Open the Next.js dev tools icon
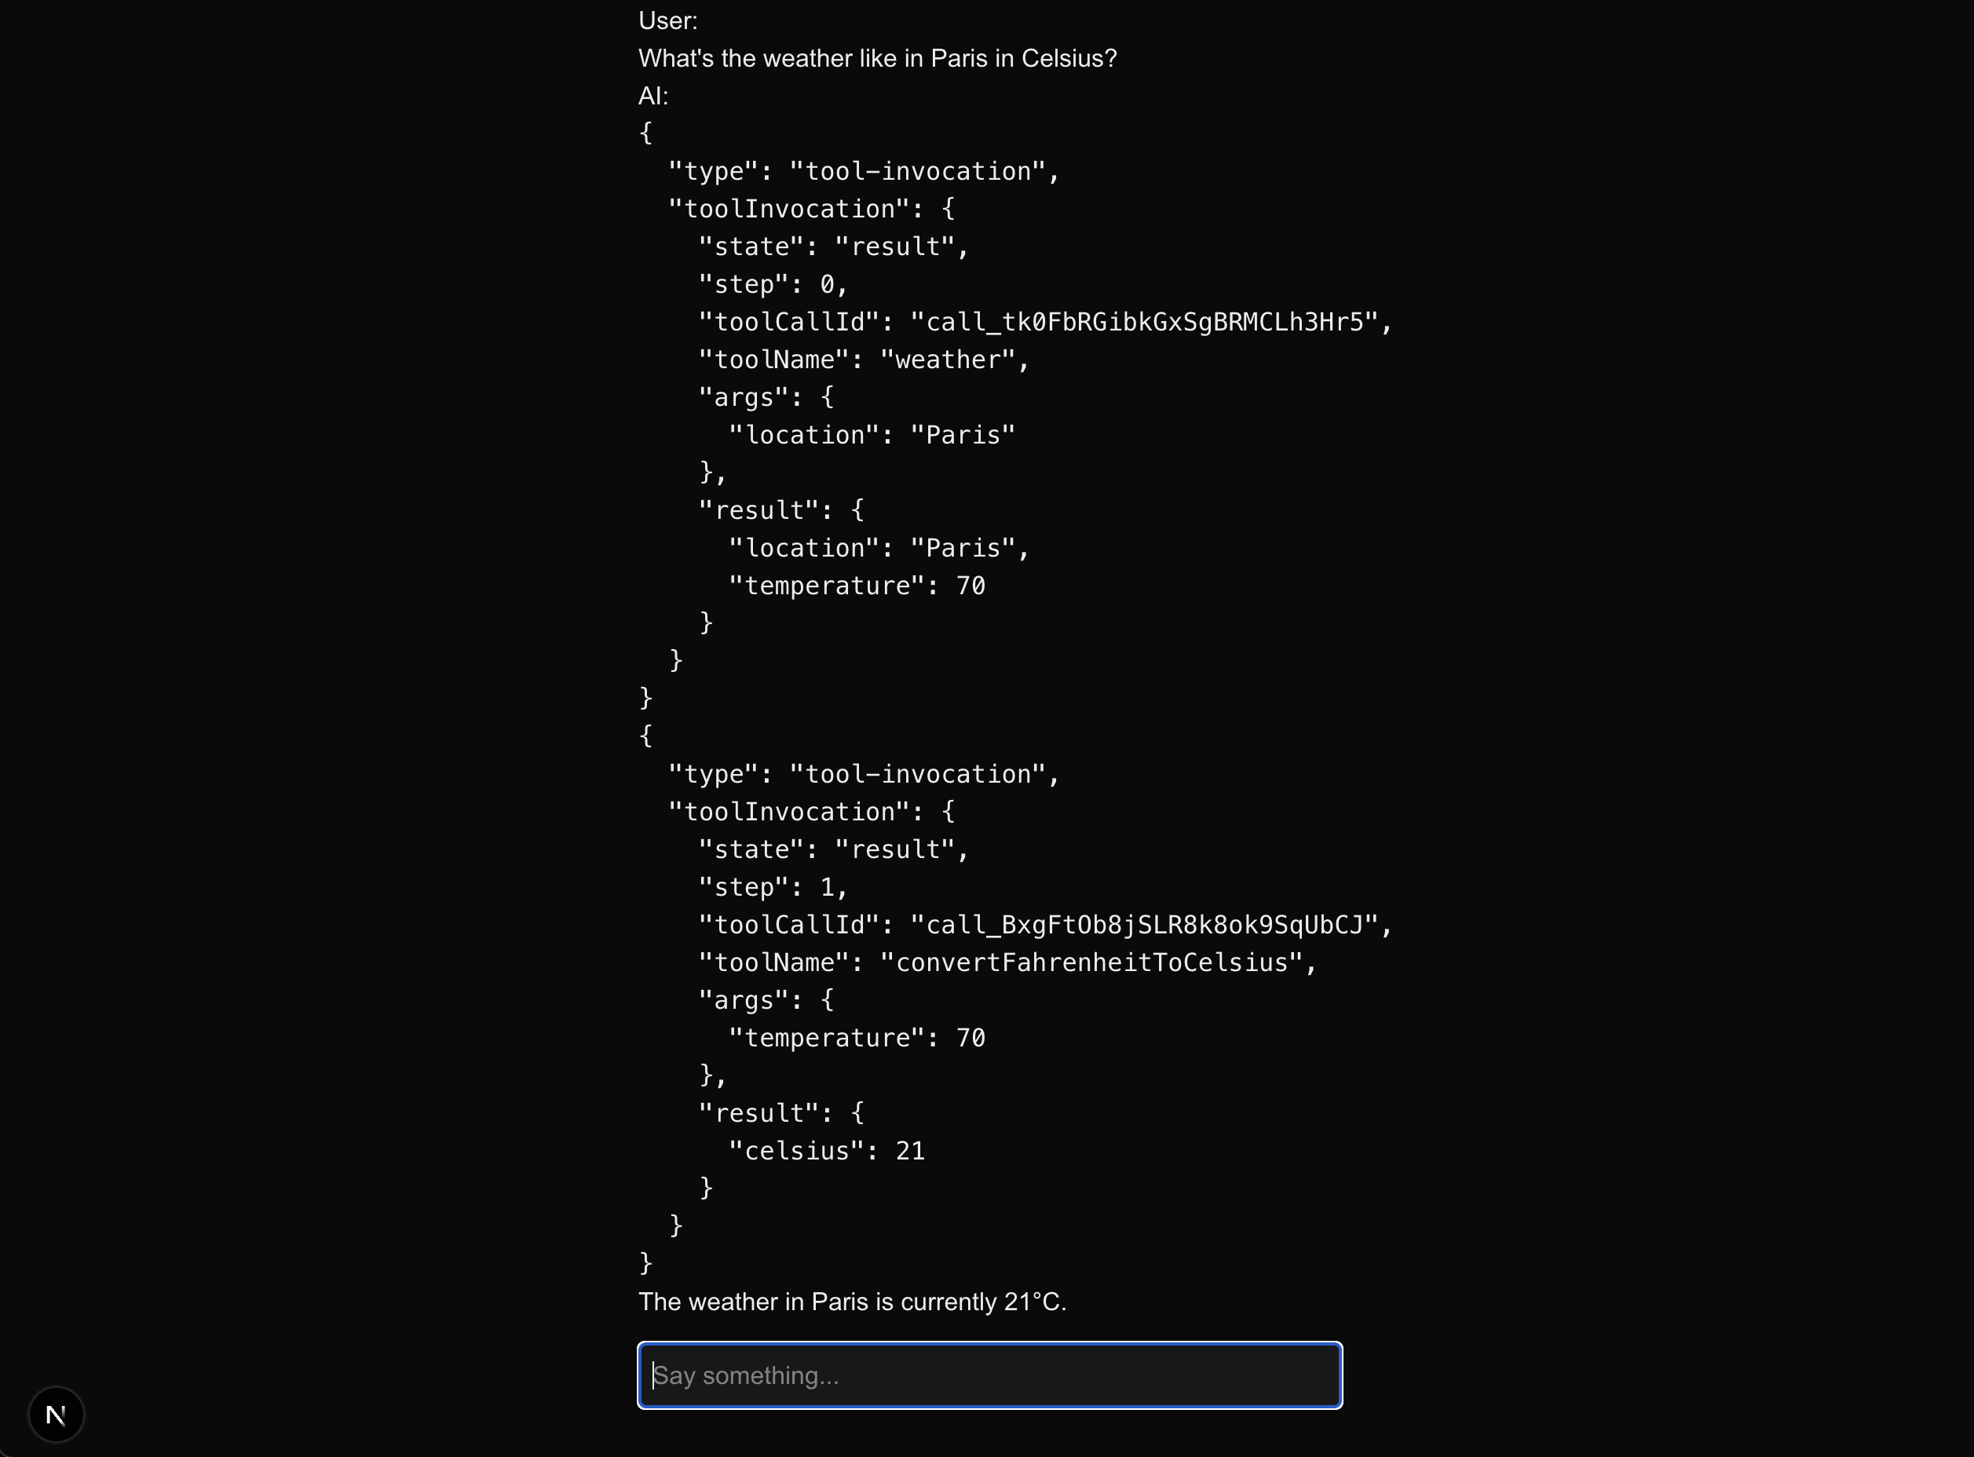Viewport: 1974px width, 1457px height. pos(56,1415)
